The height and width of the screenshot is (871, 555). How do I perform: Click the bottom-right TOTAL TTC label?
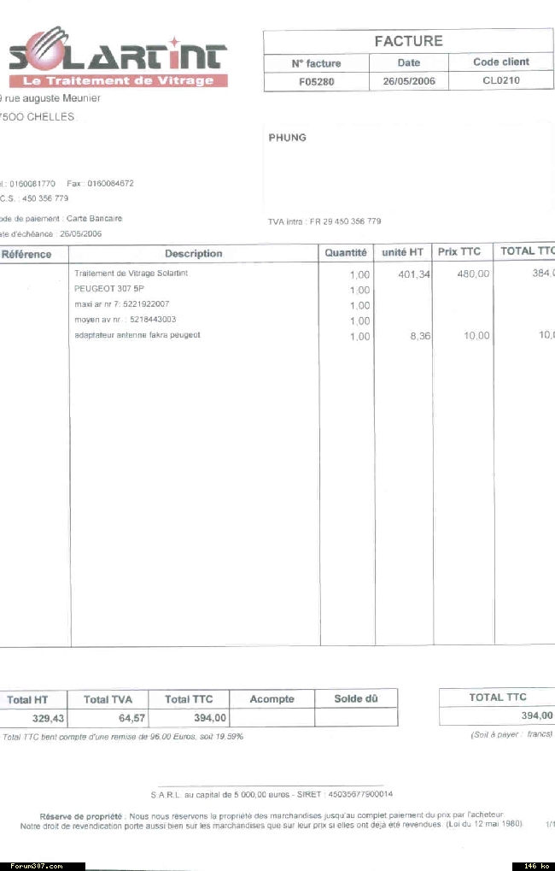click(x=497, y=697)
